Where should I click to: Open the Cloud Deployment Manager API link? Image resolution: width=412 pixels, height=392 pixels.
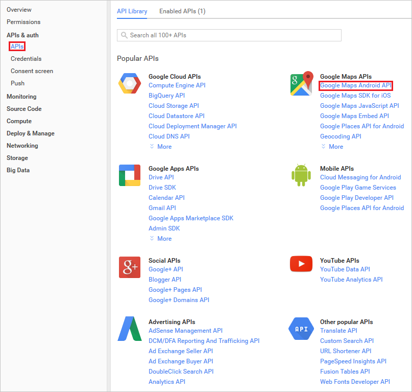[192, 126]
